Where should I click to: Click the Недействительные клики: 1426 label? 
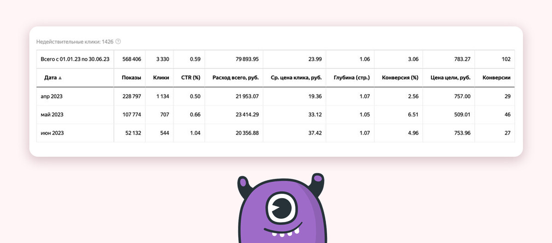point(75,41)
